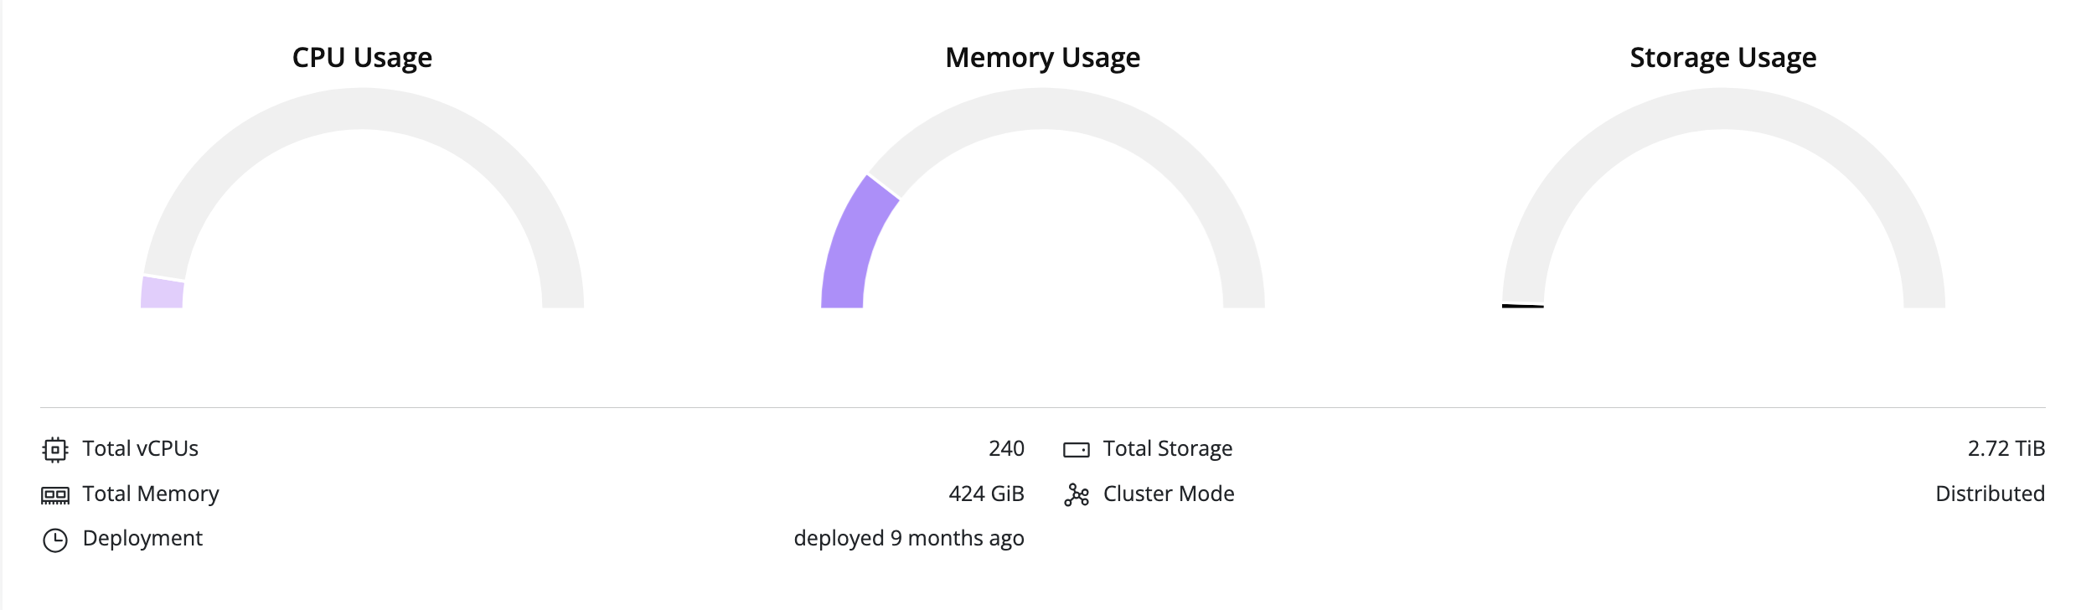Click the Deployment clock icon
The height and width of the screenshot is (610, 2081).
(x=53, y=539)
